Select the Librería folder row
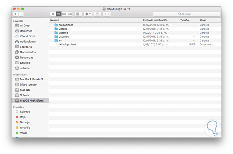Image resolution: width=233 pixels, height=154 pixels. [135, 29]
